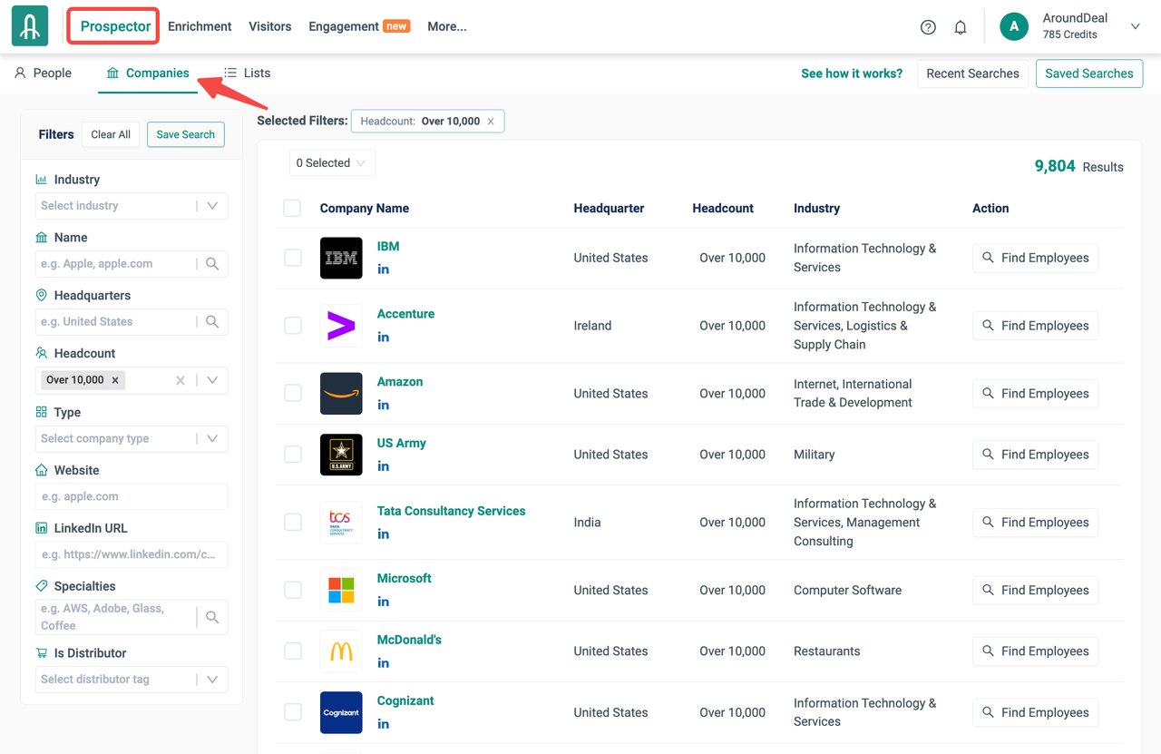Switch to the People tab
This screenshot has height=754, width=1161.
point(44,73)
